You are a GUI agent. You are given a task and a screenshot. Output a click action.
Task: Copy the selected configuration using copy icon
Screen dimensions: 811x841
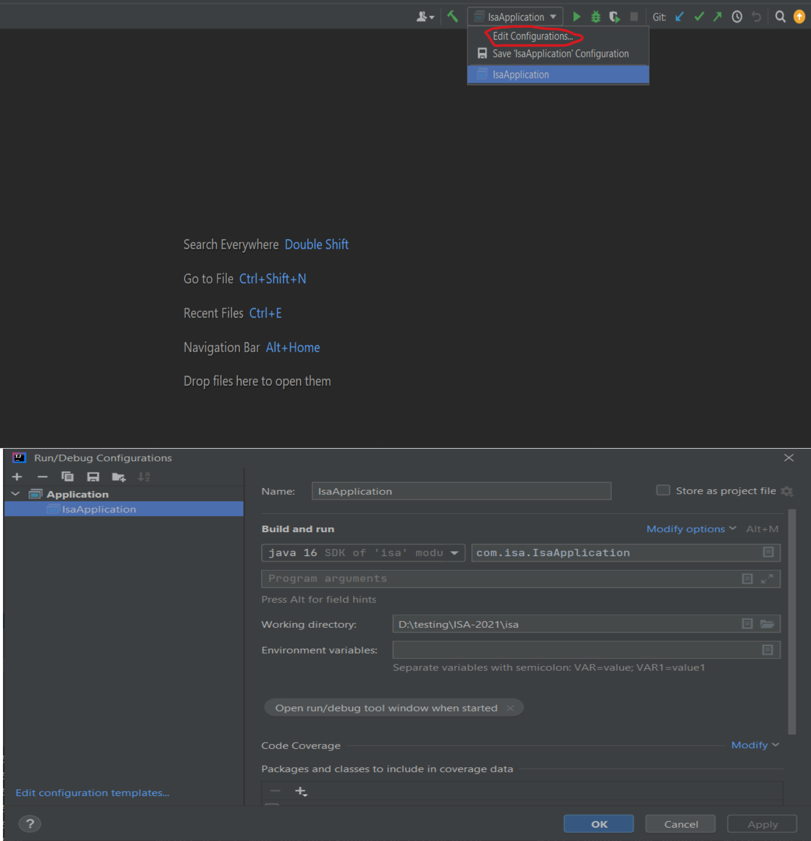pyautogui.click(x=68, y=476)
